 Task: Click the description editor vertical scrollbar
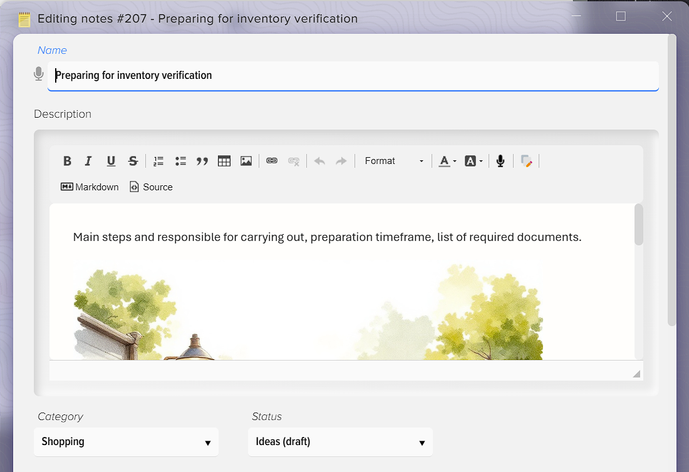(x=639, y=225)
